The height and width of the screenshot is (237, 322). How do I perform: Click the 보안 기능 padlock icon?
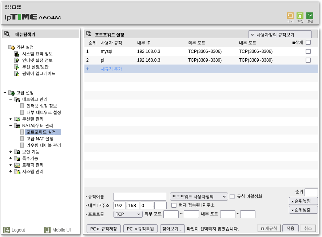(17, 152)
